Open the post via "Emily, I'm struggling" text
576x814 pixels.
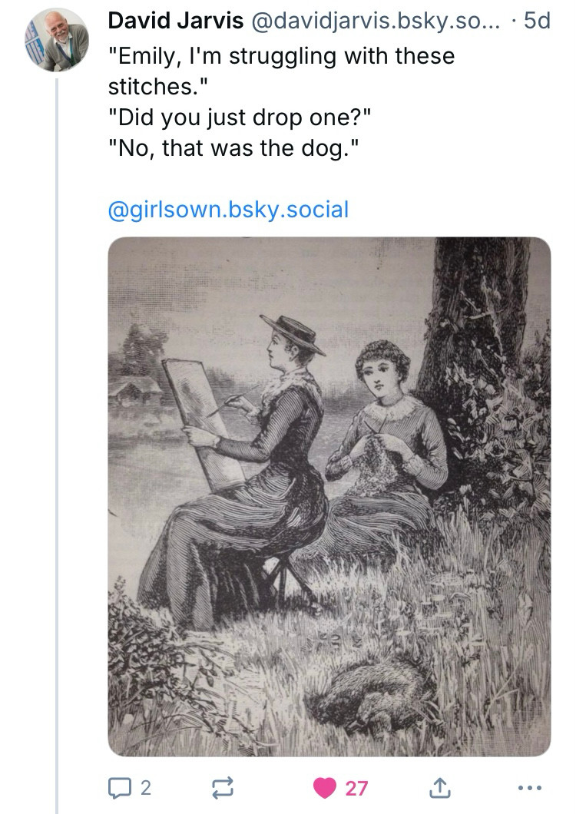(281, 71)
